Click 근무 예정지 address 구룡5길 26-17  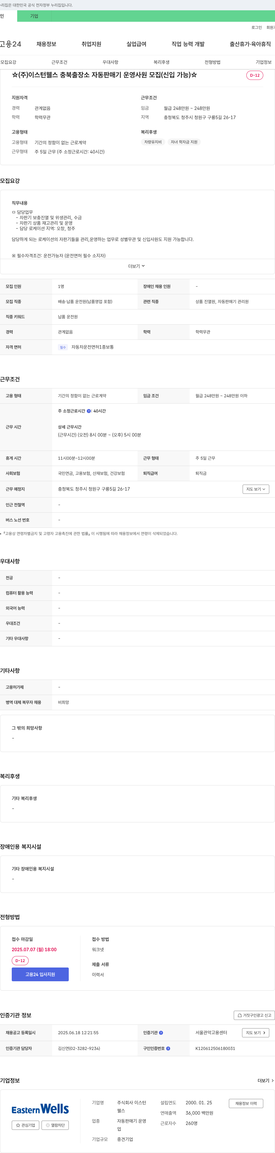point(94,489)
